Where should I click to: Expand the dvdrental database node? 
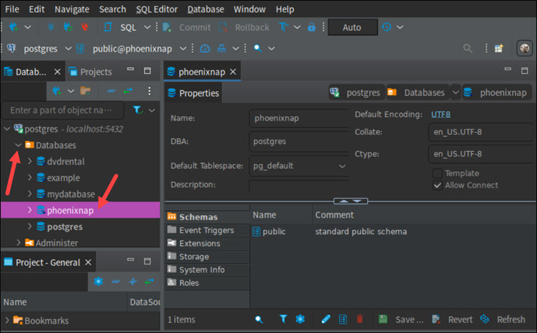click(30, 161)
